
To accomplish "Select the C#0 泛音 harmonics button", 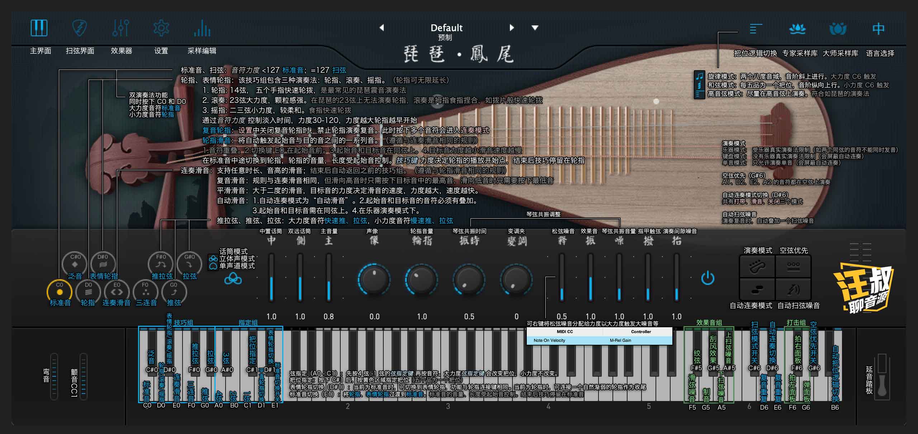I will click(x=75, y=264).
